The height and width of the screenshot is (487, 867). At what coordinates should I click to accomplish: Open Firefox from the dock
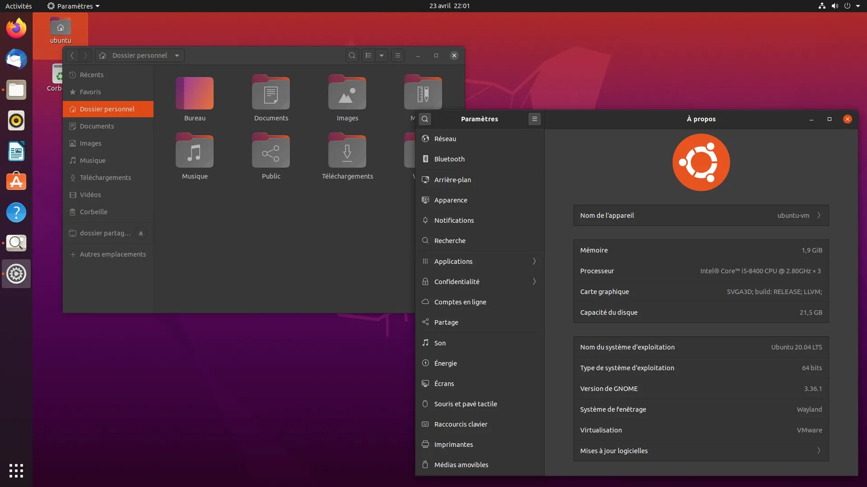(16, 29)
